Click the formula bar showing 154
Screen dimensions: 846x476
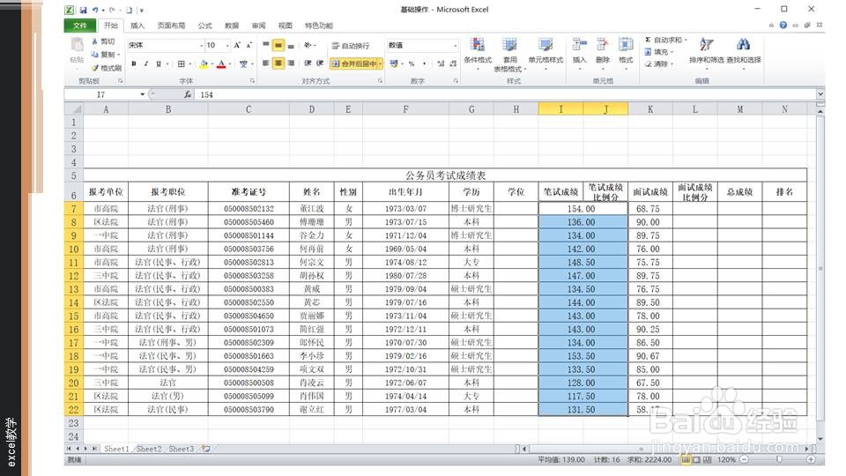pyautogui.click(x=505, y=94)
